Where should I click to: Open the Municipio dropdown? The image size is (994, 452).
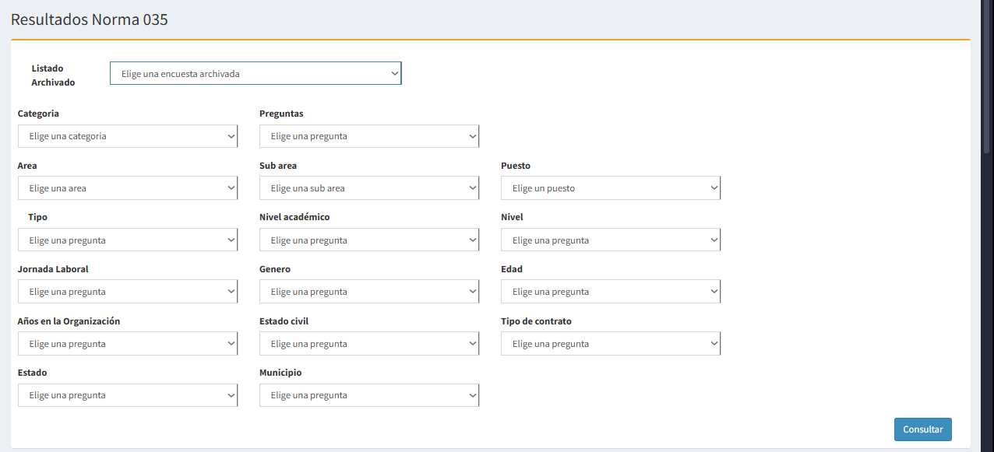point(369,395)
